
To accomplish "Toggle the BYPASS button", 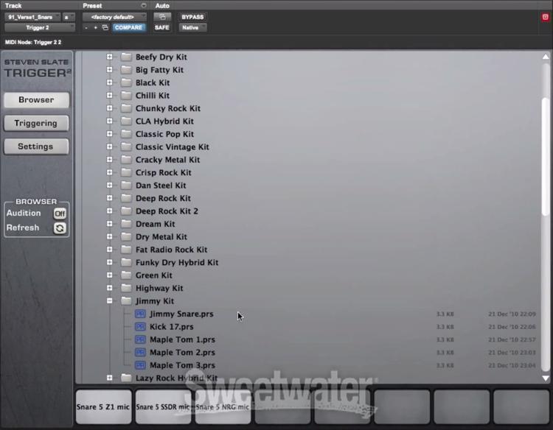I will pos(192,17).
